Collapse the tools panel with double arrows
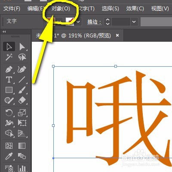The width and height of the screenshot is (172, 172). click(4, 32)
